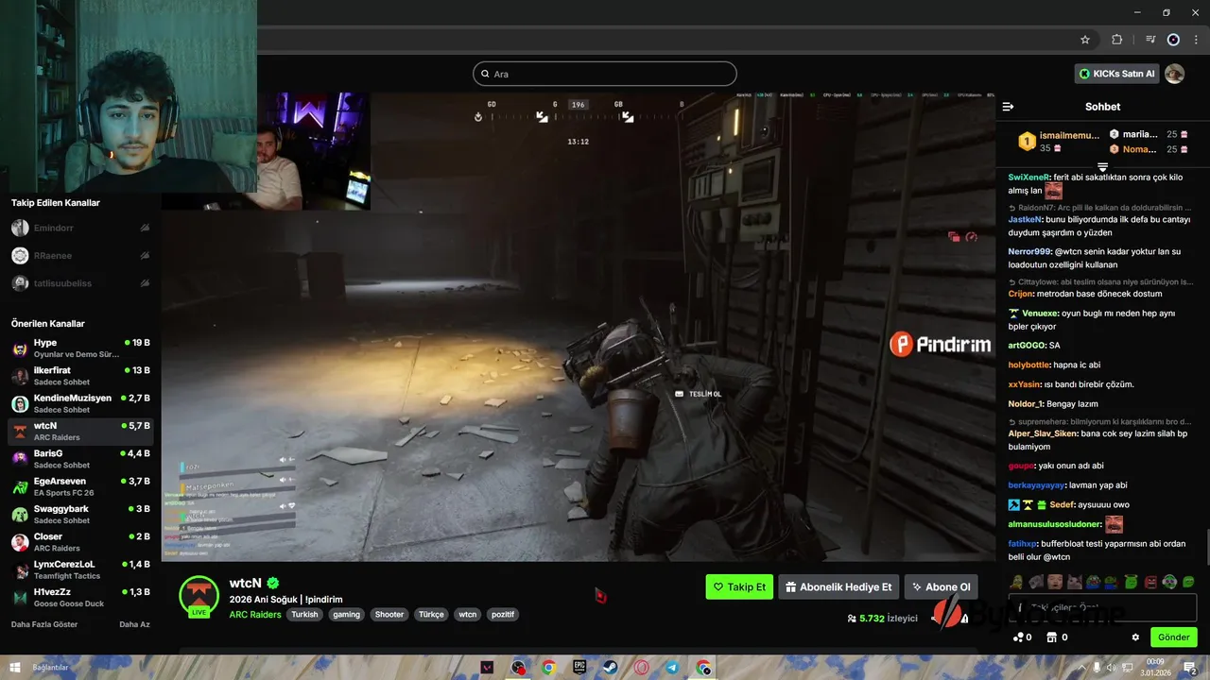Click offline icon next to Emindorr
Viewport: 1210px width, 680px height.
[145, 228]
